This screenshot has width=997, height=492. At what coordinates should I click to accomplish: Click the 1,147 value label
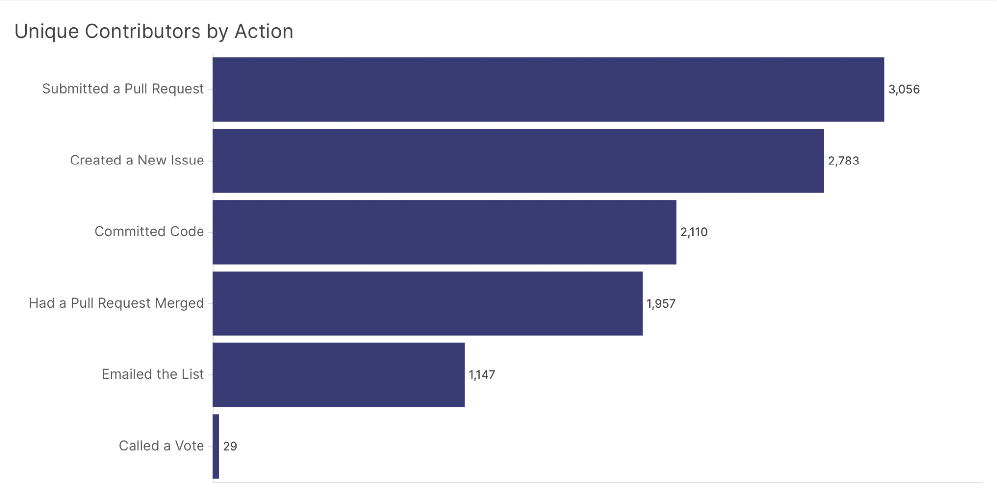point(482,374)
